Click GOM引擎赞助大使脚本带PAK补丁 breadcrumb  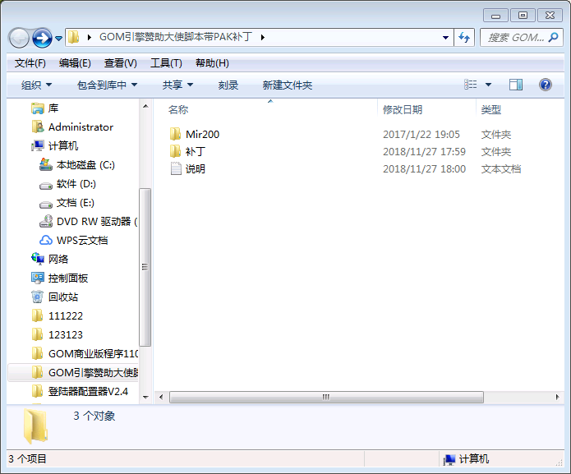176,37
